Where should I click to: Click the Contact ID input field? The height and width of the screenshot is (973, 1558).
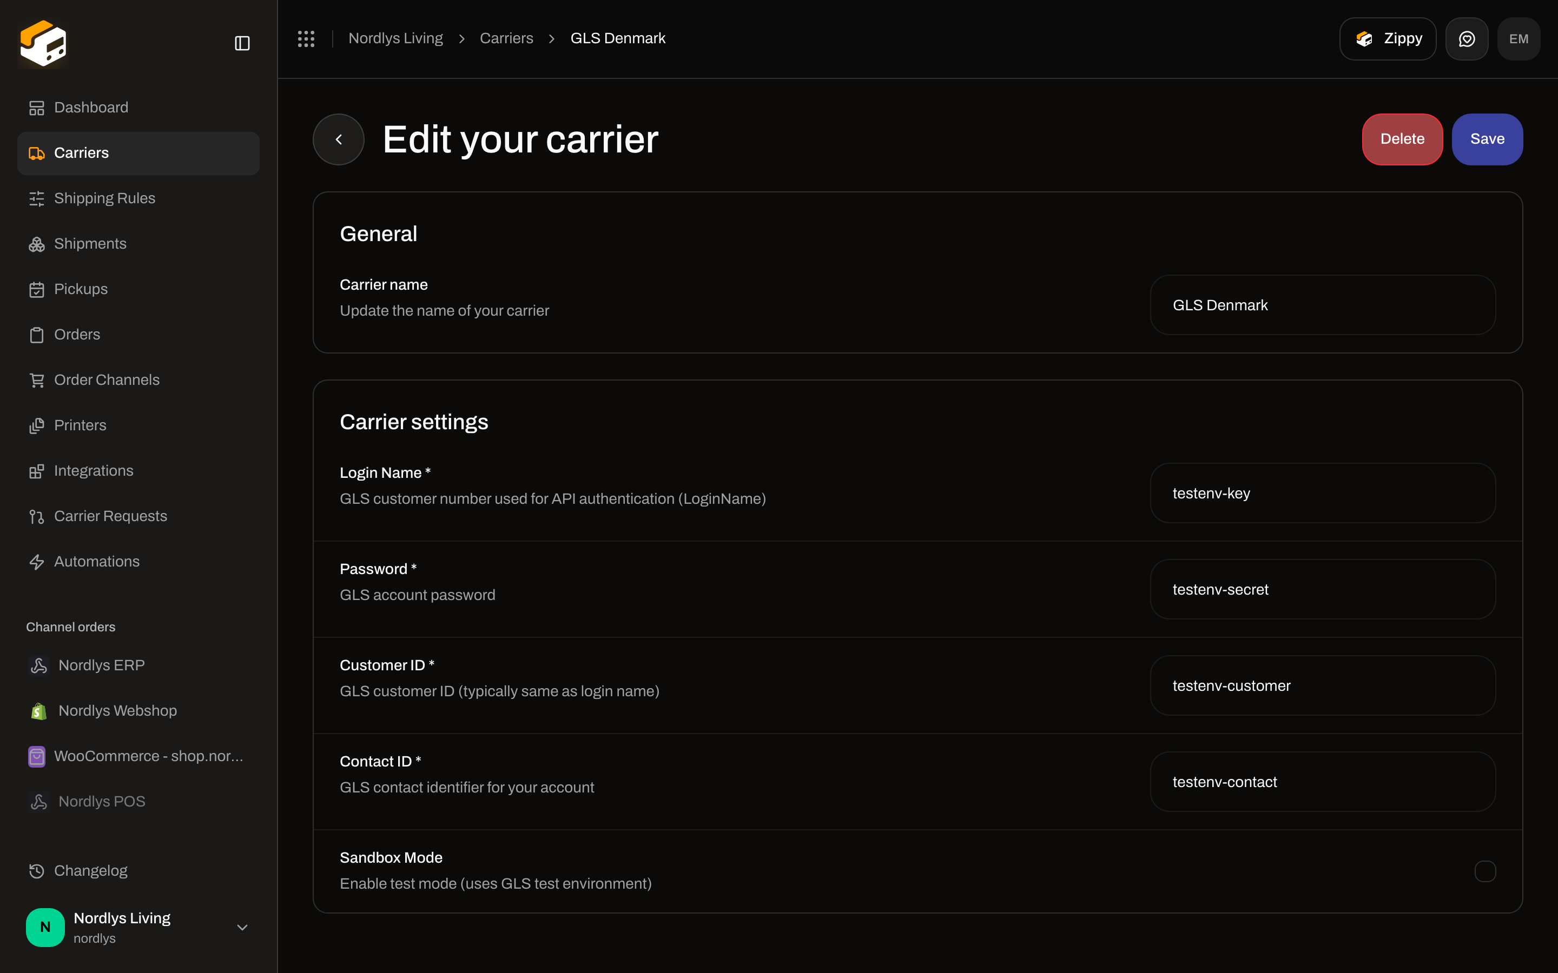pos(1322,782)
